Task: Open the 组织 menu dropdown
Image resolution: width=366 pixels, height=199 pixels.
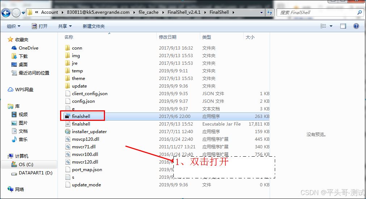Action: point(13,26)
